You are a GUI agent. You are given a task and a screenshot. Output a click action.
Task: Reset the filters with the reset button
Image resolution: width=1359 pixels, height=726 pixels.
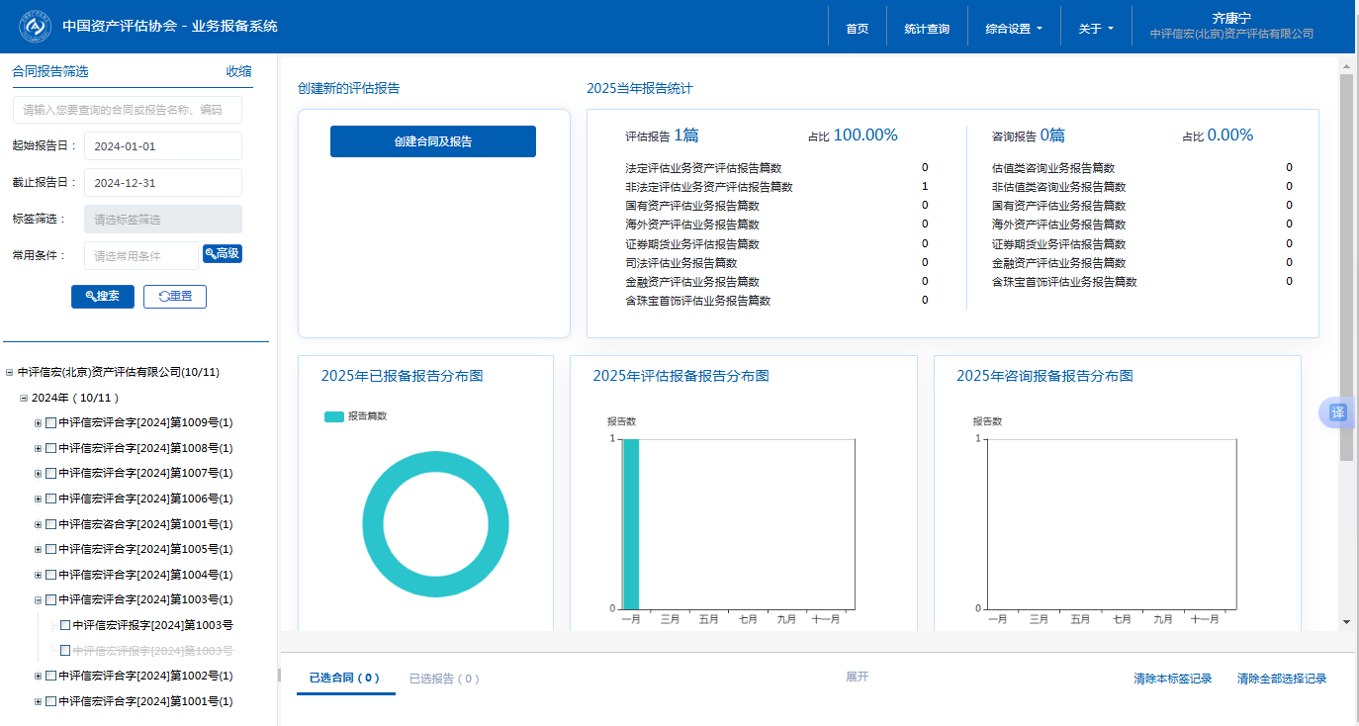(175, 297)
